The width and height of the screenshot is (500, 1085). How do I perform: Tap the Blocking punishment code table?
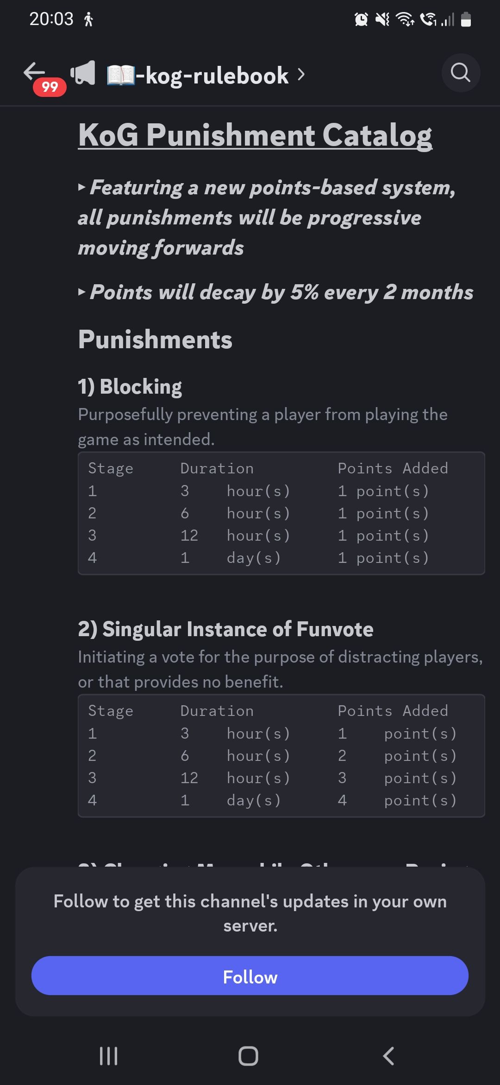(x=281, y=513)
